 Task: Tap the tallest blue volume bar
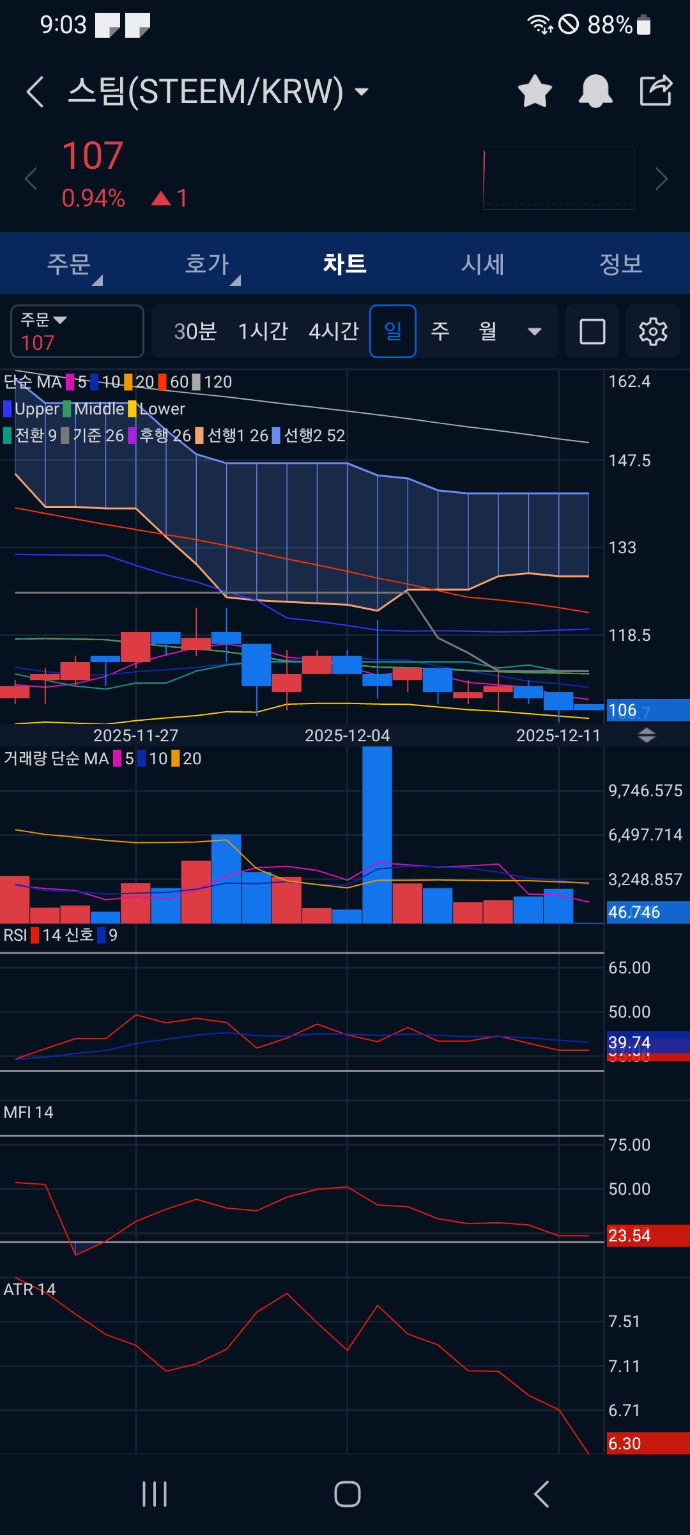pyautogui.click(x=377, y=835)
